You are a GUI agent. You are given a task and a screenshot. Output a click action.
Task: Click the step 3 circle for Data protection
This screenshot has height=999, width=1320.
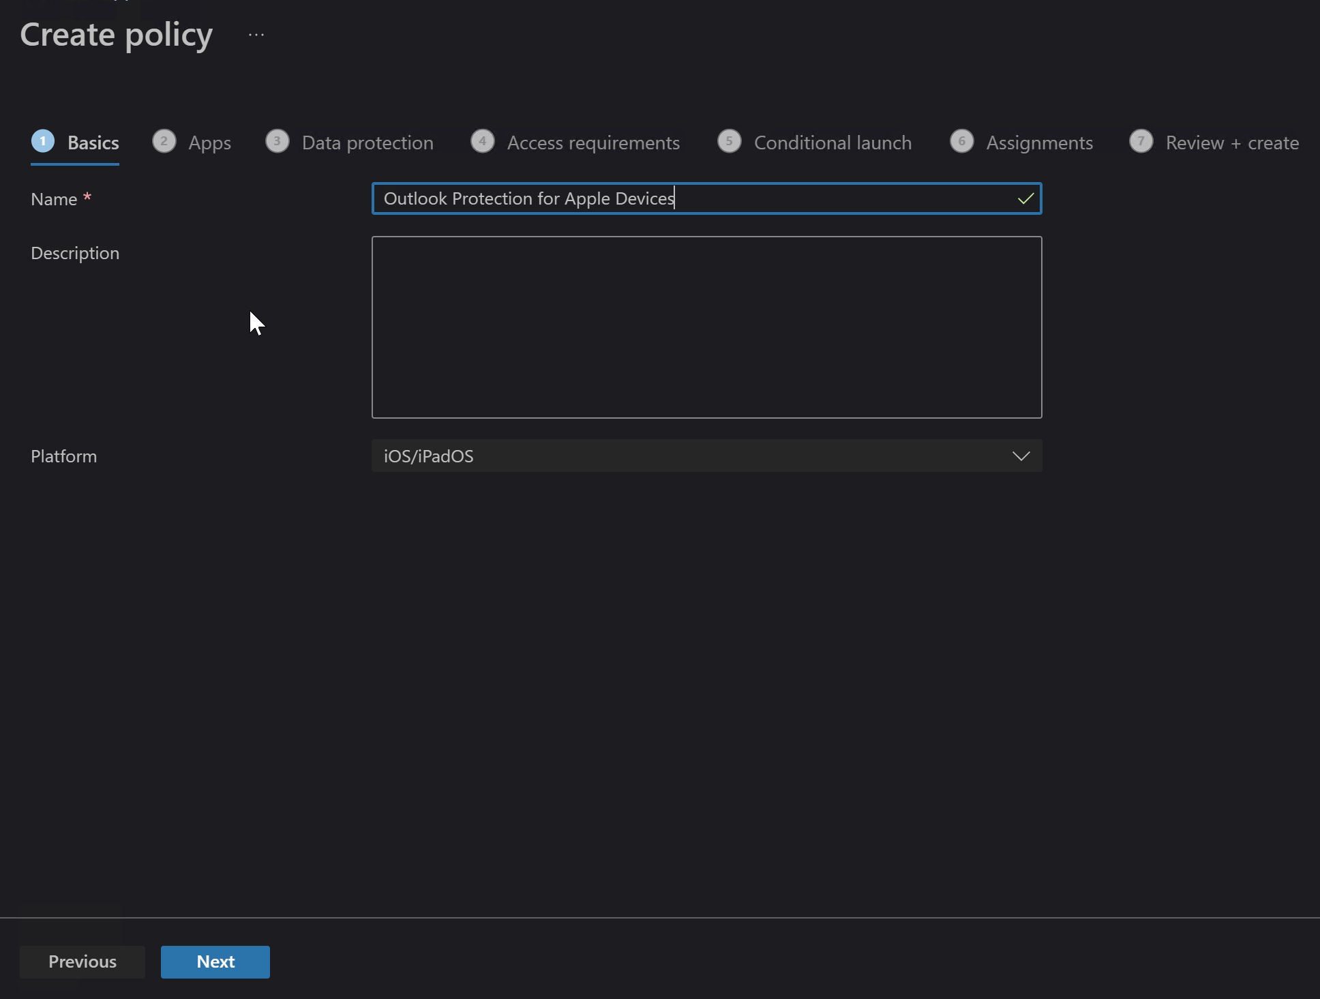coord(277,141)
